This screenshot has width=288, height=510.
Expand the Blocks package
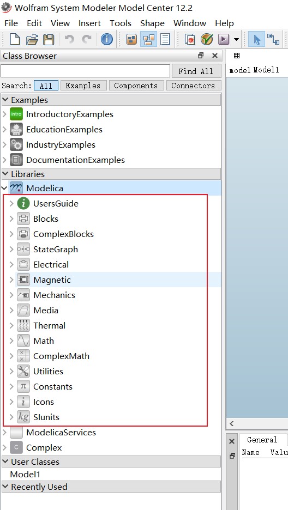point(11,218)
